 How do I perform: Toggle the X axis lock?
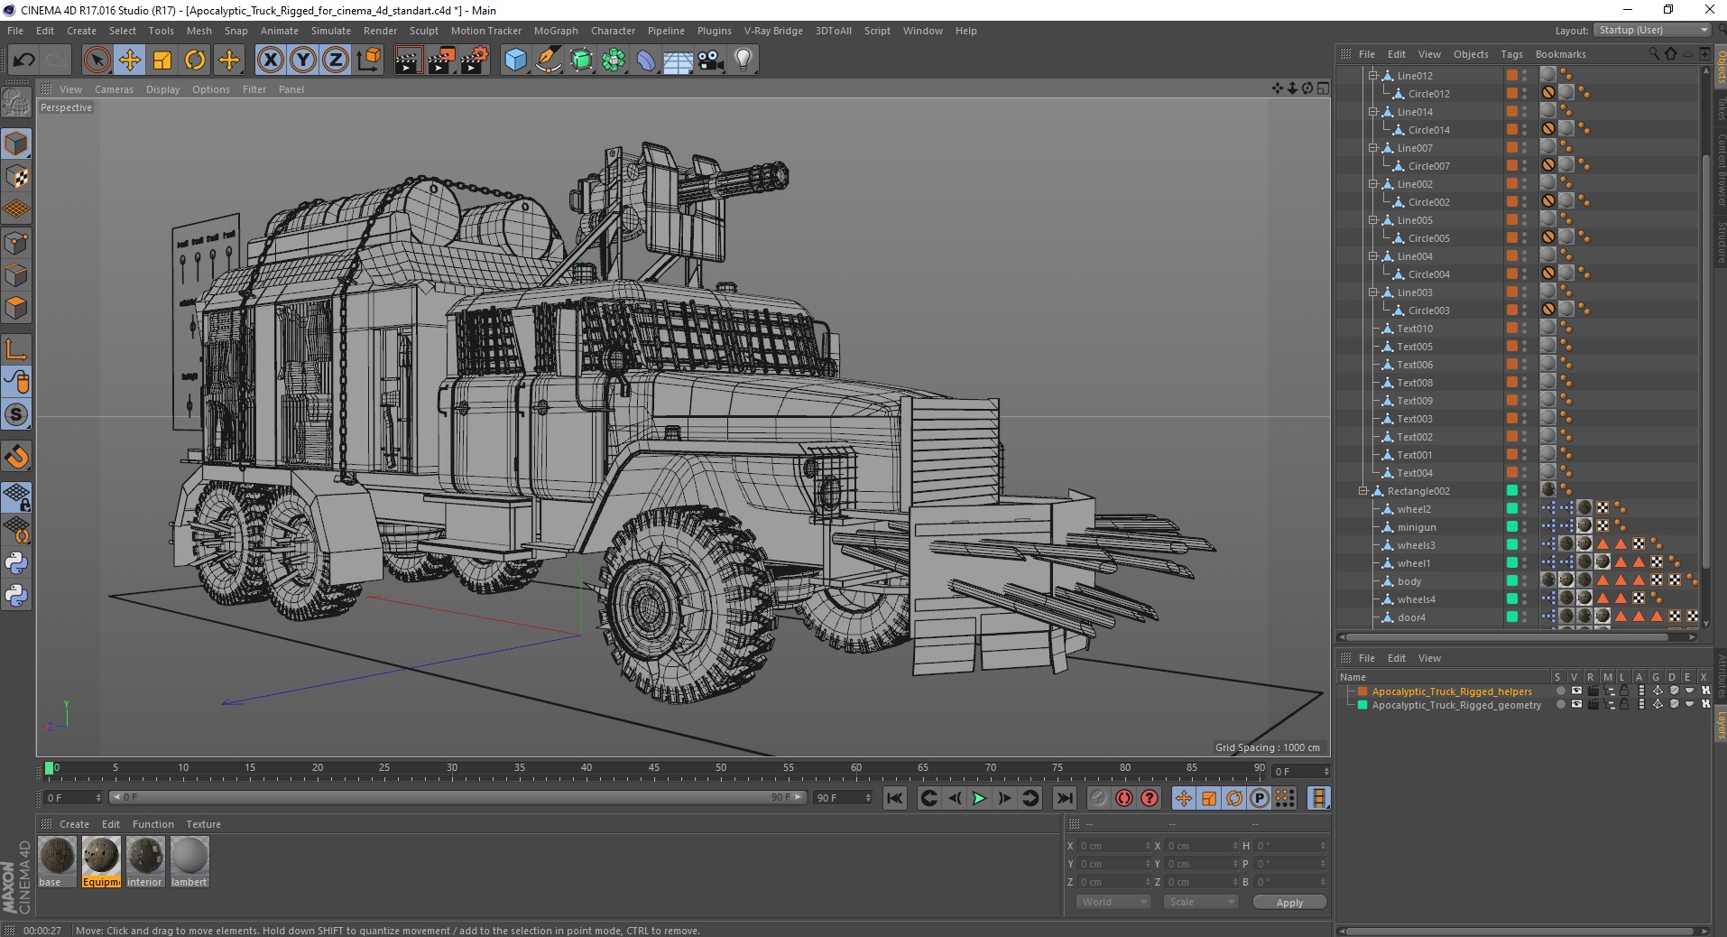pyautogui.click(x=270, y=60)
